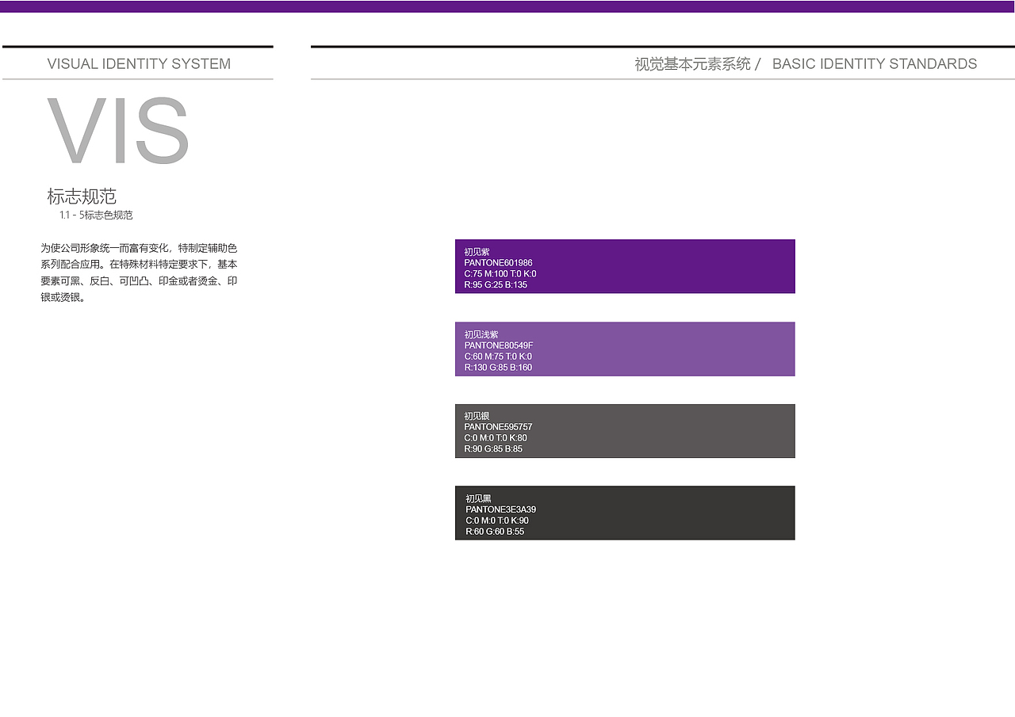The width and height of the screenshot is (1015, 717).
Task: Click the C:0 M:0 T:0 K:90 value
Action: tap(497, 521)
